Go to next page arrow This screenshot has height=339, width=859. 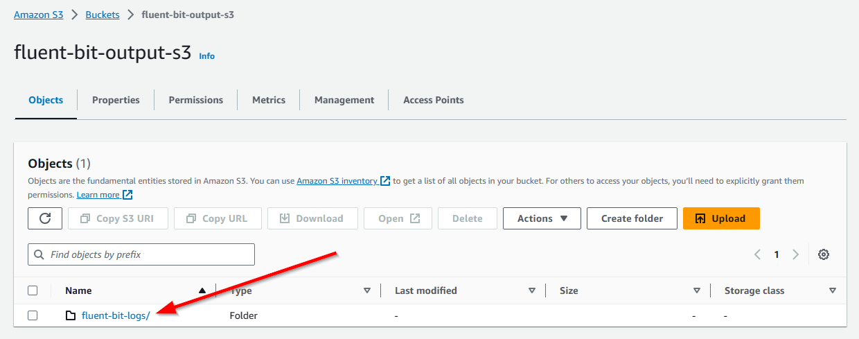coord(796,254)
